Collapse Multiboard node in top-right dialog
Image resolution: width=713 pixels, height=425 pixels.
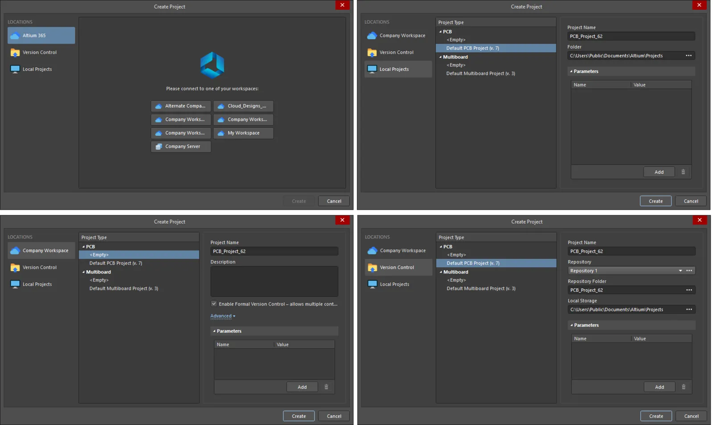[x=440, y=57]
